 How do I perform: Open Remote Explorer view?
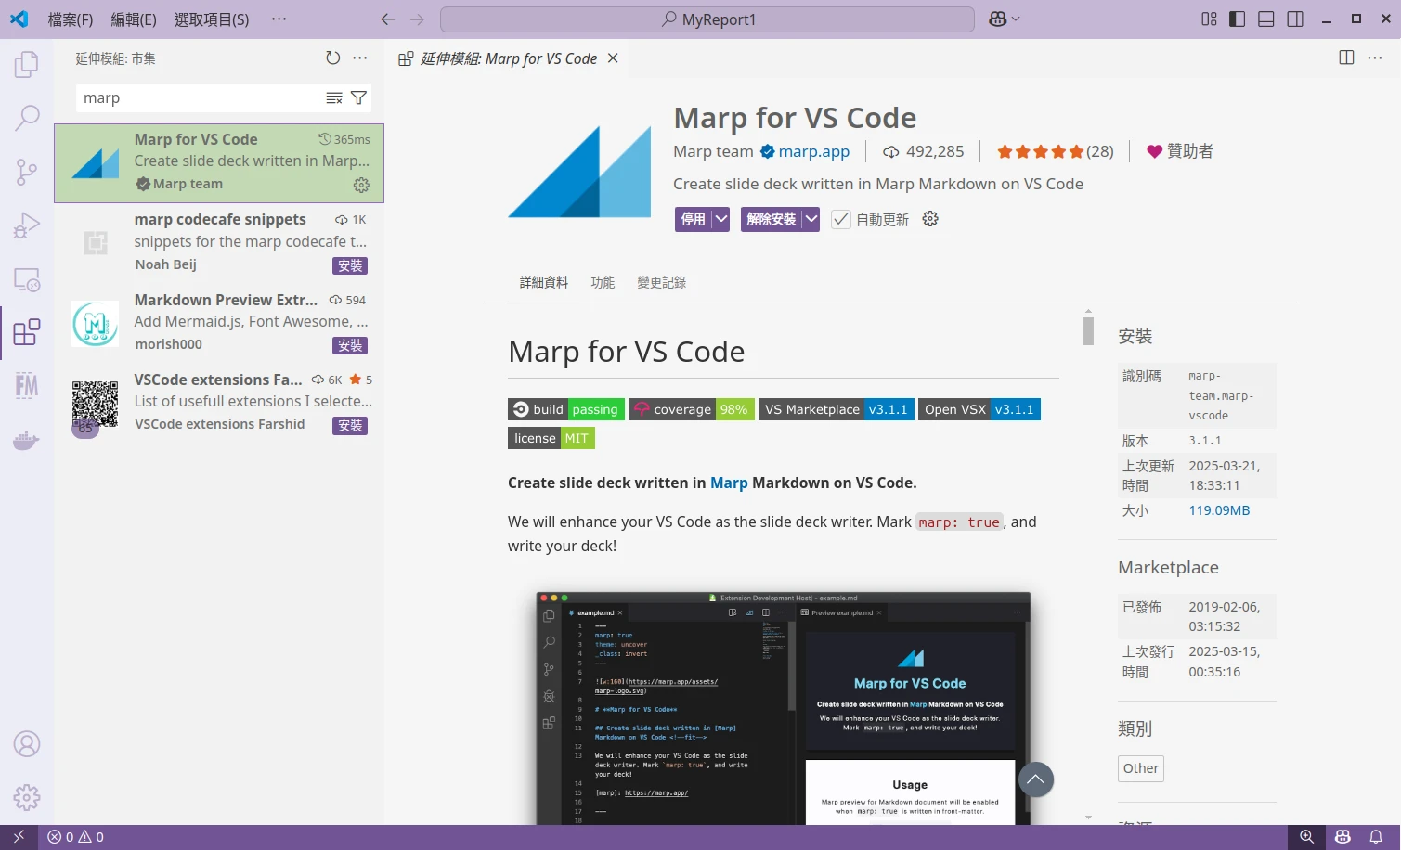tap(27, 279)
